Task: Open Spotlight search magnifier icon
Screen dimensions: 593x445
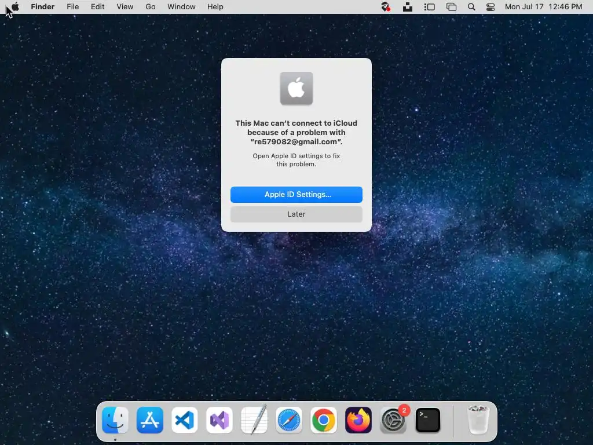Action: (x=471, y=7)
